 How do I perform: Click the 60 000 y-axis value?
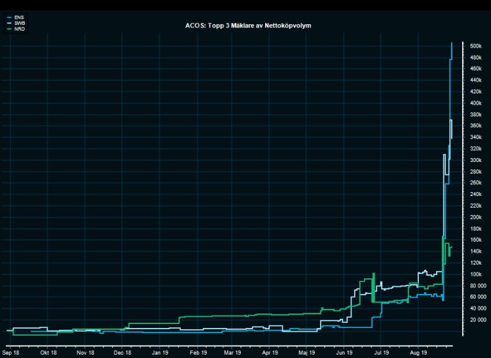coord(478,297)
